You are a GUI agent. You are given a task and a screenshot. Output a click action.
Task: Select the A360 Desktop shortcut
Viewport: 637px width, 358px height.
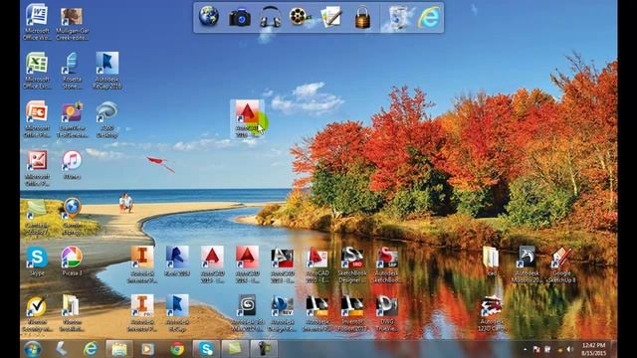pyautogui.click(x=107, y=119)
